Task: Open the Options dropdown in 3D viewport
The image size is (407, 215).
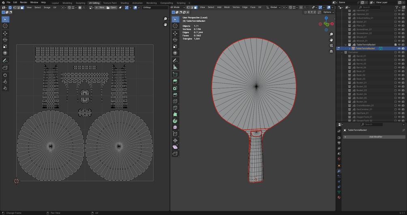Action: click(x=328, y=12)
